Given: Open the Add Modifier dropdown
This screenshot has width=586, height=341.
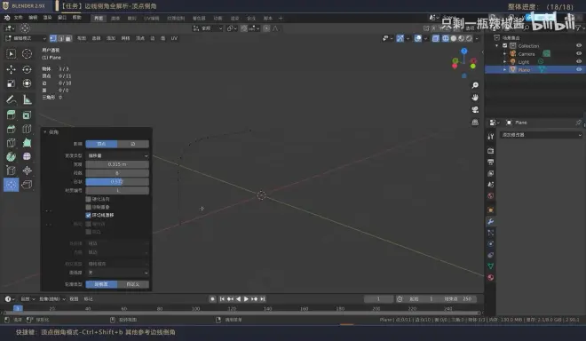Looking at the screenshot, I should point(541,135).
